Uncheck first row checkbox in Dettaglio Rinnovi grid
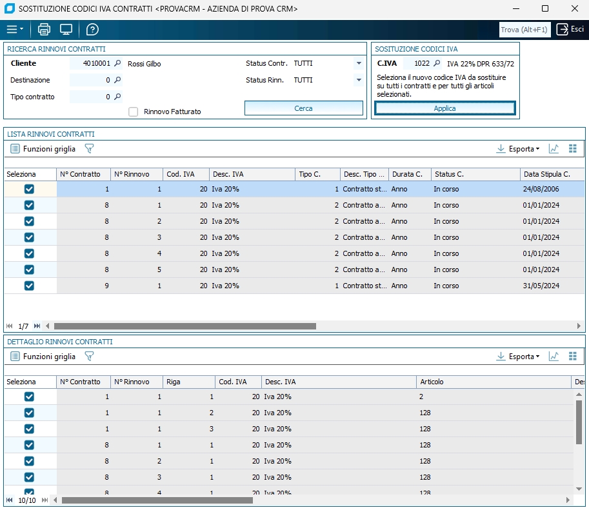Screen dimensions: 589x510 (x=29, y=397)
